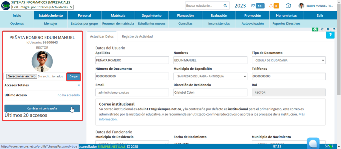Click the search magnifier icon
Screen dimensions: 341x149
click(225, 5)
